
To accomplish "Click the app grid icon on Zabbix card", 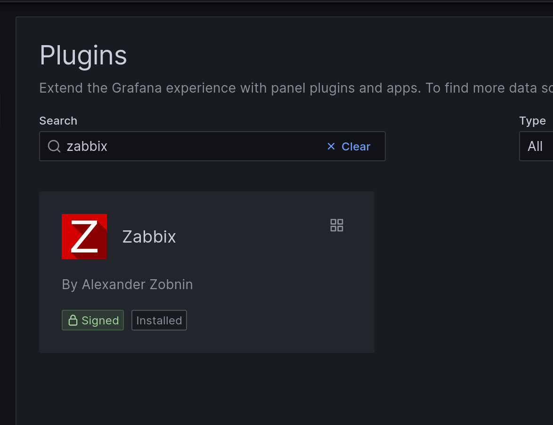I will 337,225.
